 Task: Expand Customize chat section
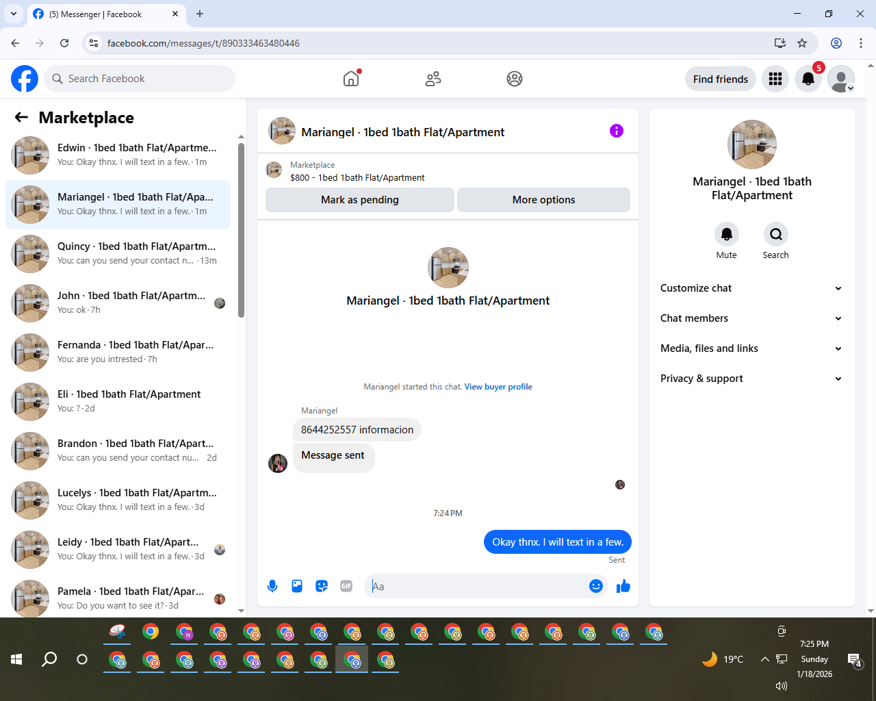click(752, 288)
